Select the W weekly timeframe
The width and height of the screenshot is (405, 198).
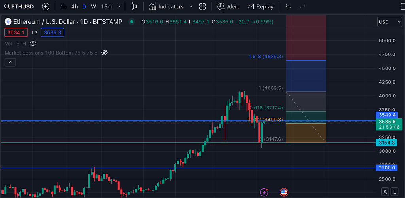(x=93, y=6)
